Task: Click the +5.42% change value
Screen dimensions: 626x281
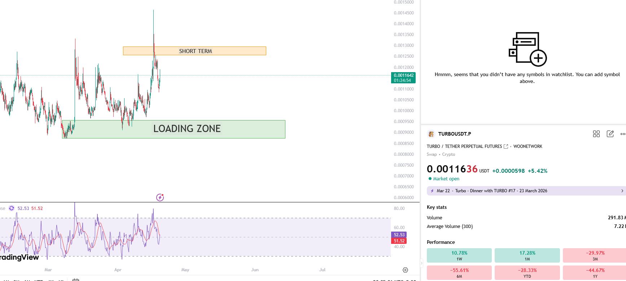Action: click(x=538, y=171)
